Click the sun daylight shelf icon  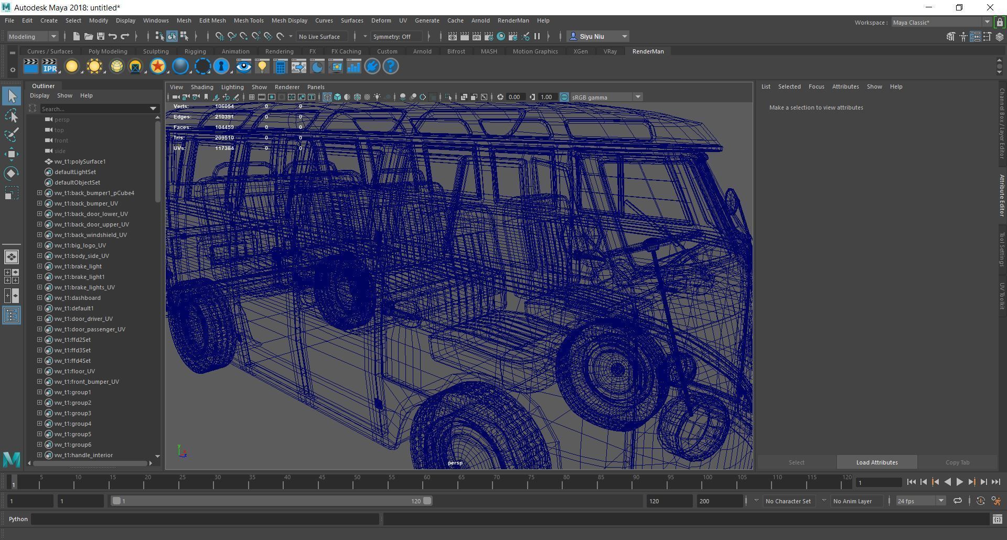pos(94,67)
